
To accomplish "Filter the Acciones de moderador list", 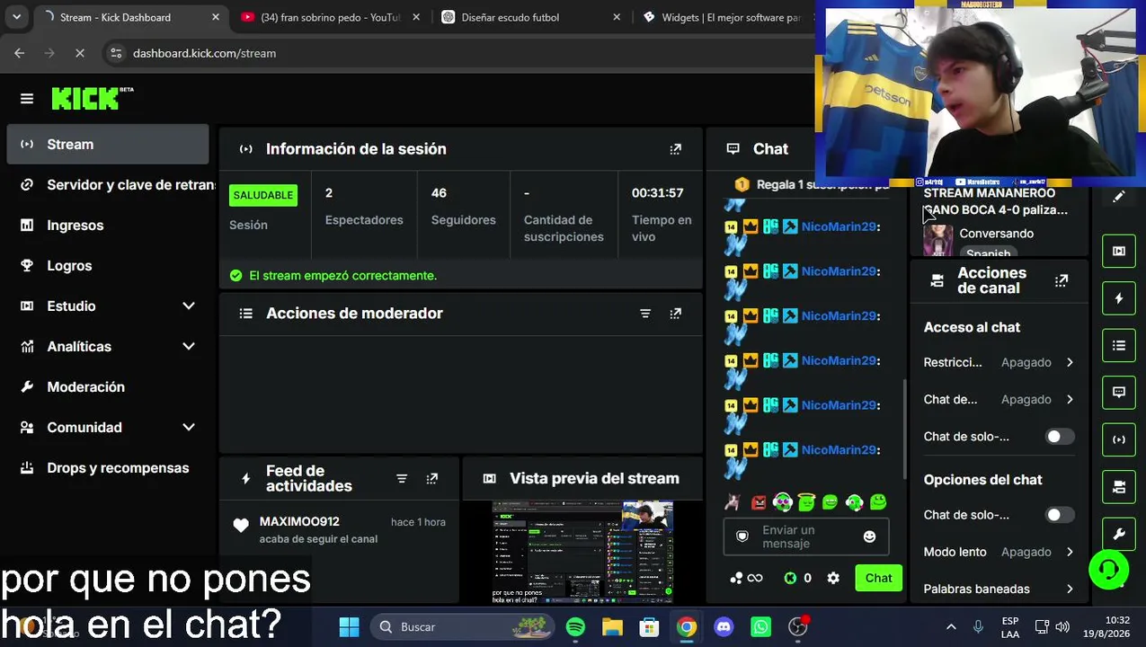I will (645, 314).
